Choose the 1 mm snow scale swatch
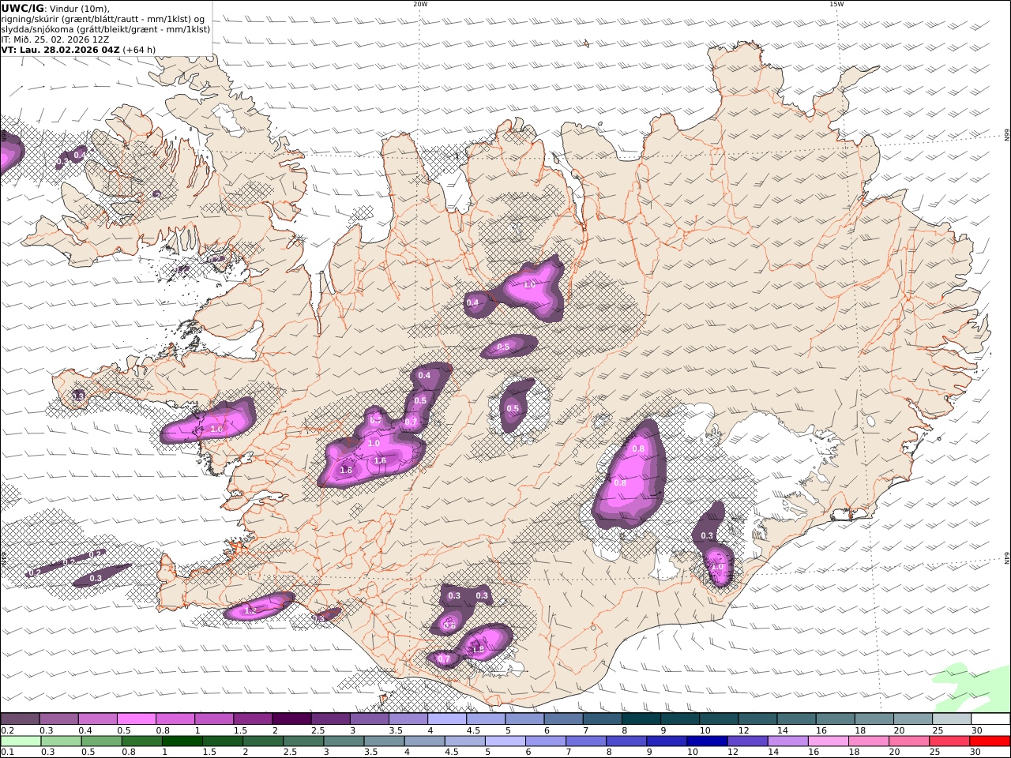1011x758 pixels. tap(214, 719)
